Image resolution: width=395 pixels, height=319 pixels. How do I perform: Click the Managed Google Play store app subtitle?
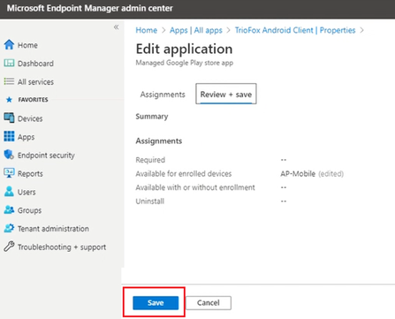pyautogui.click(x=185, y=63)
